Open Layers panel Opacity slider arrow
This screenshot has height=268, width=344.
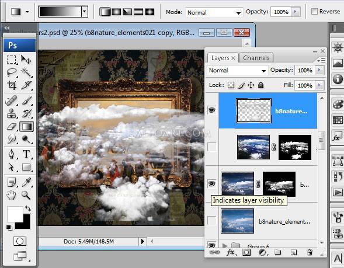pos(319,70)
